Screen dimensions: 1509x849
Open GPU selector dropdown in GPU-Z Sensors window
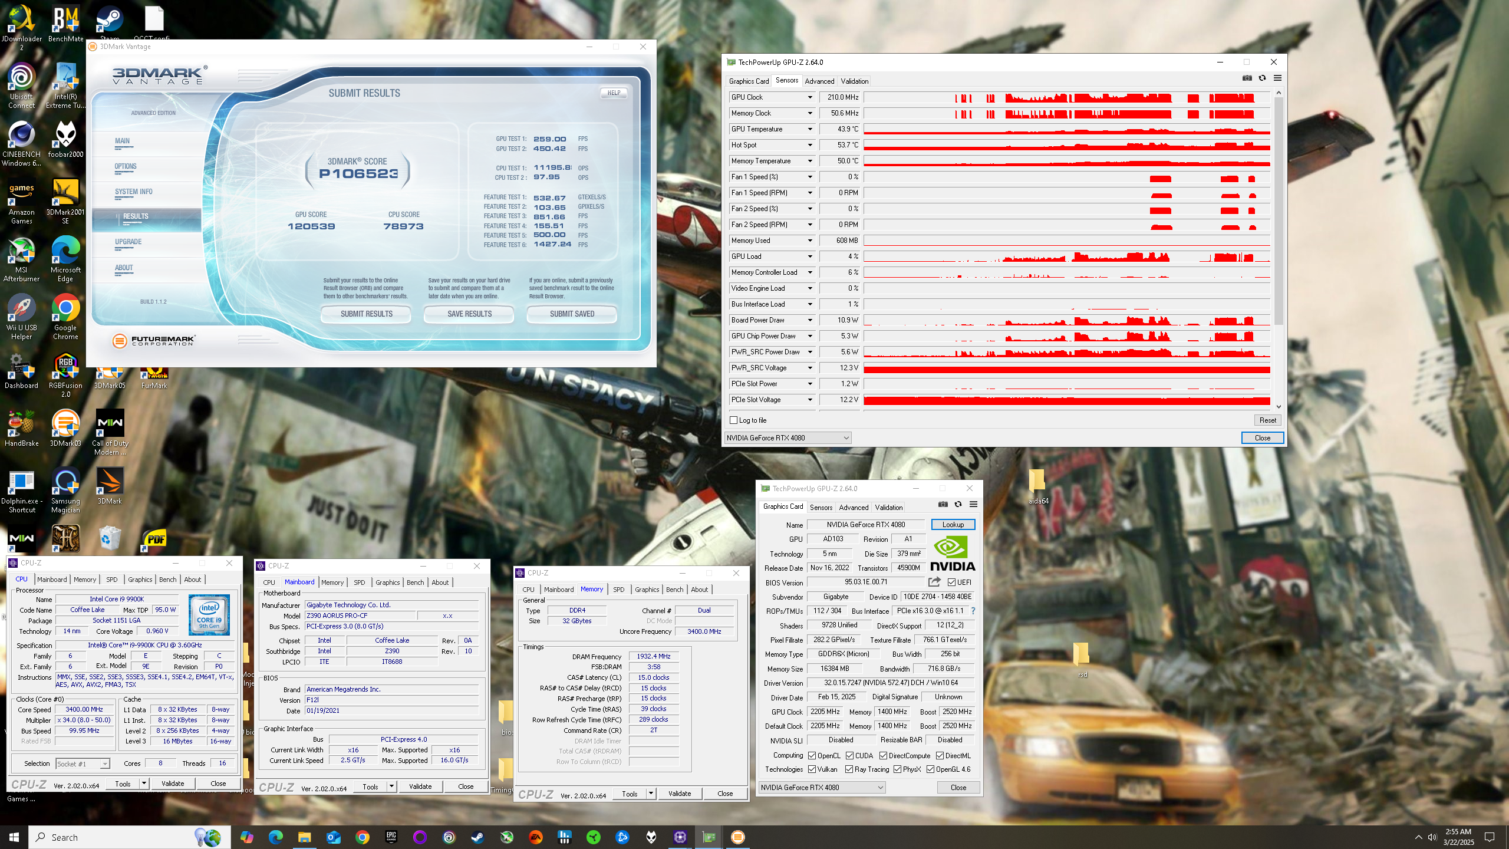click(788, 437)
